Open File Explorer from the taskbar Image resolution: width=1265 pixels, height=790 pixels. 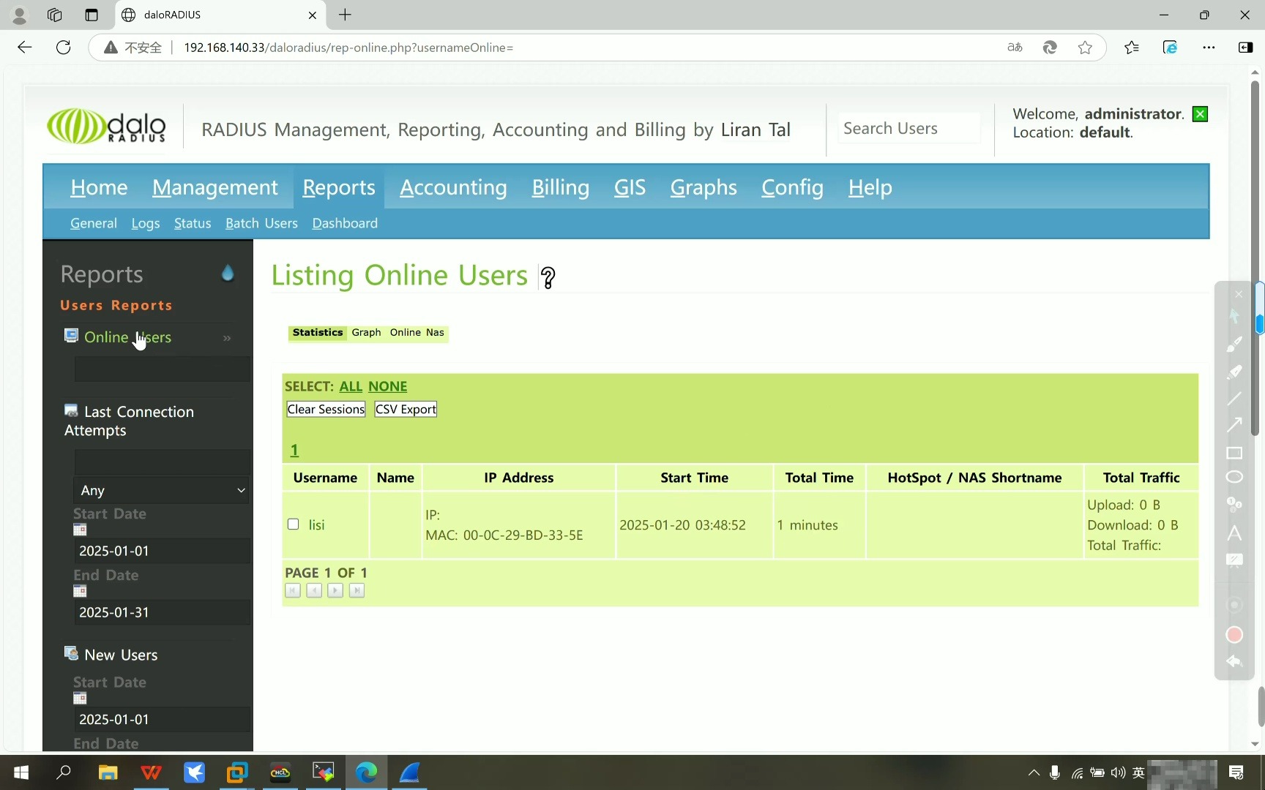click(x=108, y=772)
